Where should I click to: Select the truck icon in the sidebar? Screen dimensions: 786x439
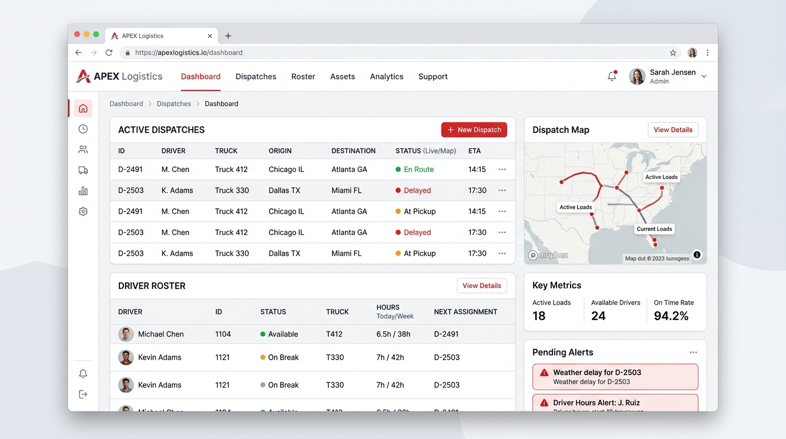83,170
